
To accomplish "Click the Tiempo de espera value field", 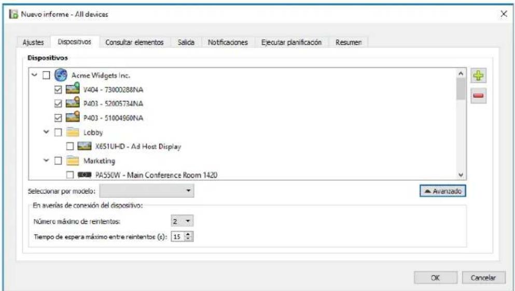I will 178,237.
